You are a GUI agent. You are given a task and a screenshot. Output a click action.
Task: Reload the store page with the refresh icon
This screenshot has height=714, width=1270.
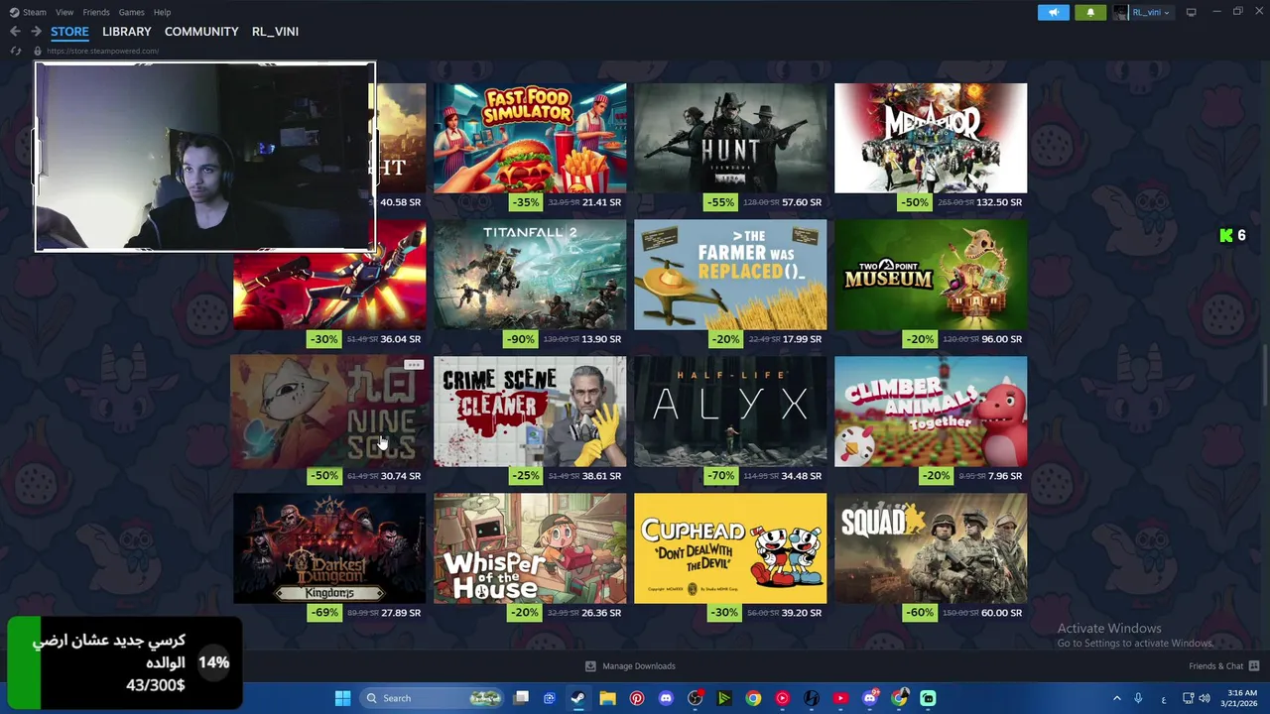click(x=16, y=51)
